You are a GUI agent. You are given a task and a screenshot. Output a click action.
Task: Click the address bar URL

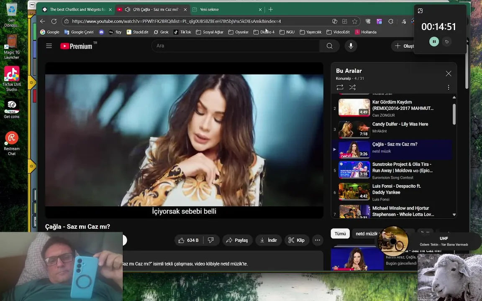pos(176,21)
